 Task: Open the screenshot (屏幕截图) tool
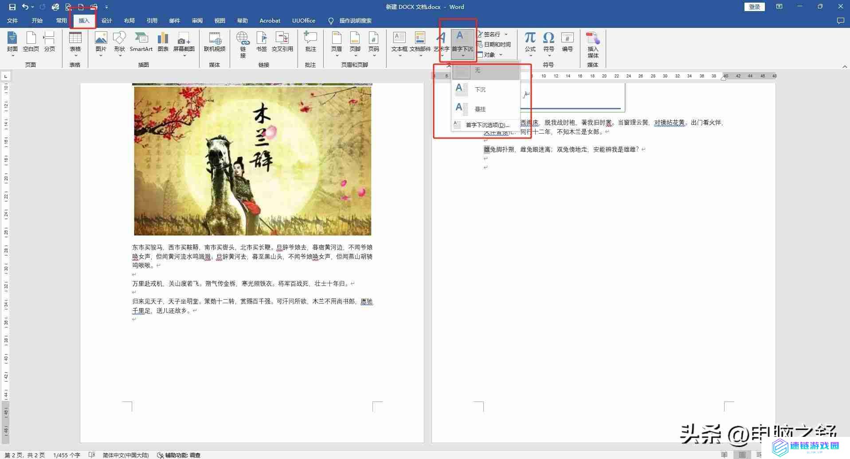(184, 44)
